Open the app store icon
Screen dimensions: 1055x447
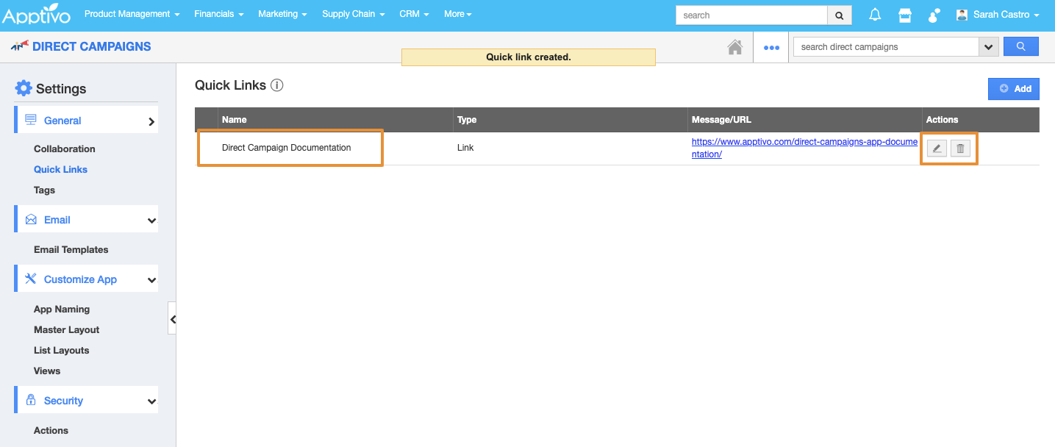(x=905, y=15)
